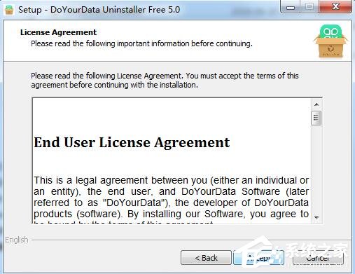Close the Setup window
This screenshot has width=355, height=274.
tap(335, 7)
